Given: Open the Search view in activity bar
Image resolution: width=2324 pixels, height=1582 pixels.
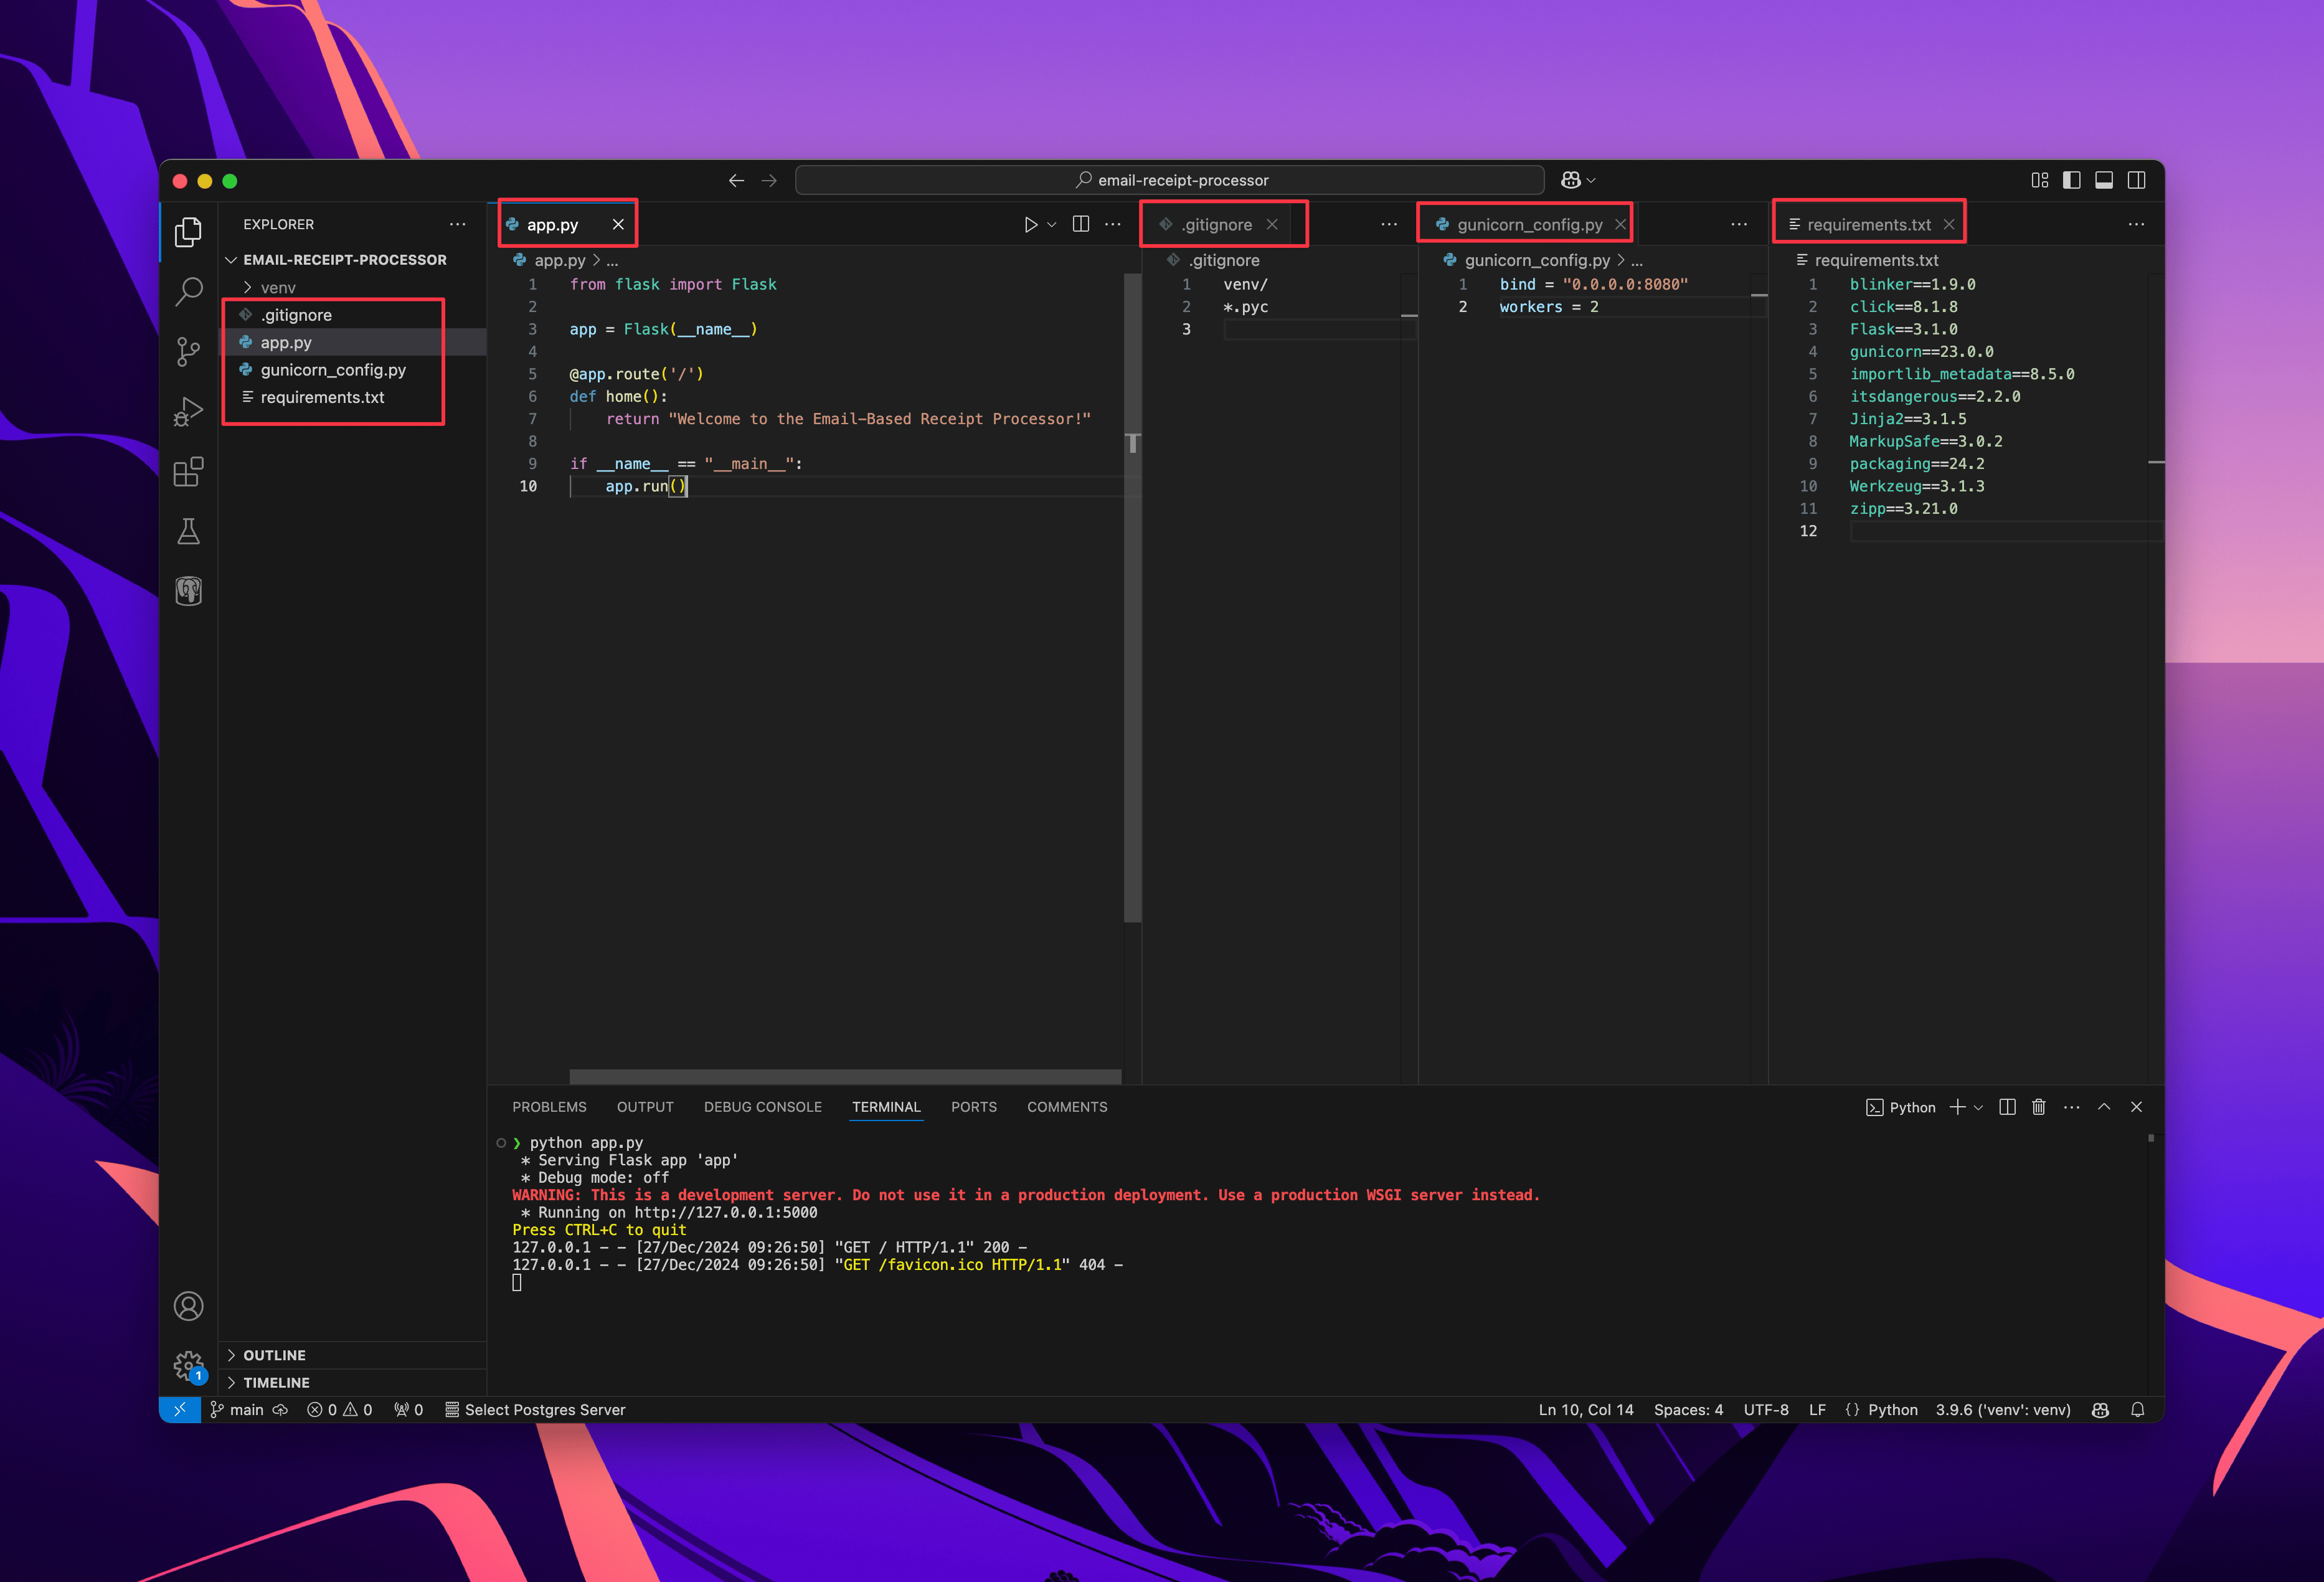Looking at the screenshot, I should coord(188,292).
